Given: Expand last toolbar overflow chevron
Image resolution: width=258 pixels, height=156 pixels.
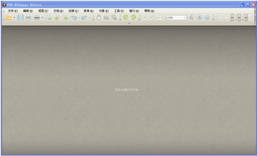Looking at the screenshot, I should [246, 18].
